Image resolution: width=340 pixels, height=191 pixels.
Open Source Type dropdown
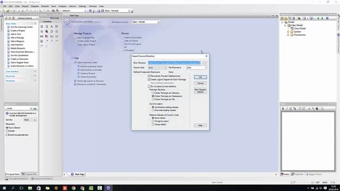(157, 67)
